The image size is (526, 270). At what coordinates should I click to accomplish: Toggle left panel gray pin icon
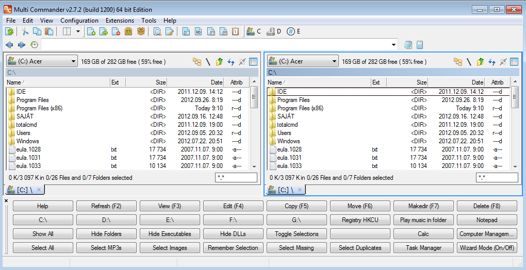click(242, 62)
